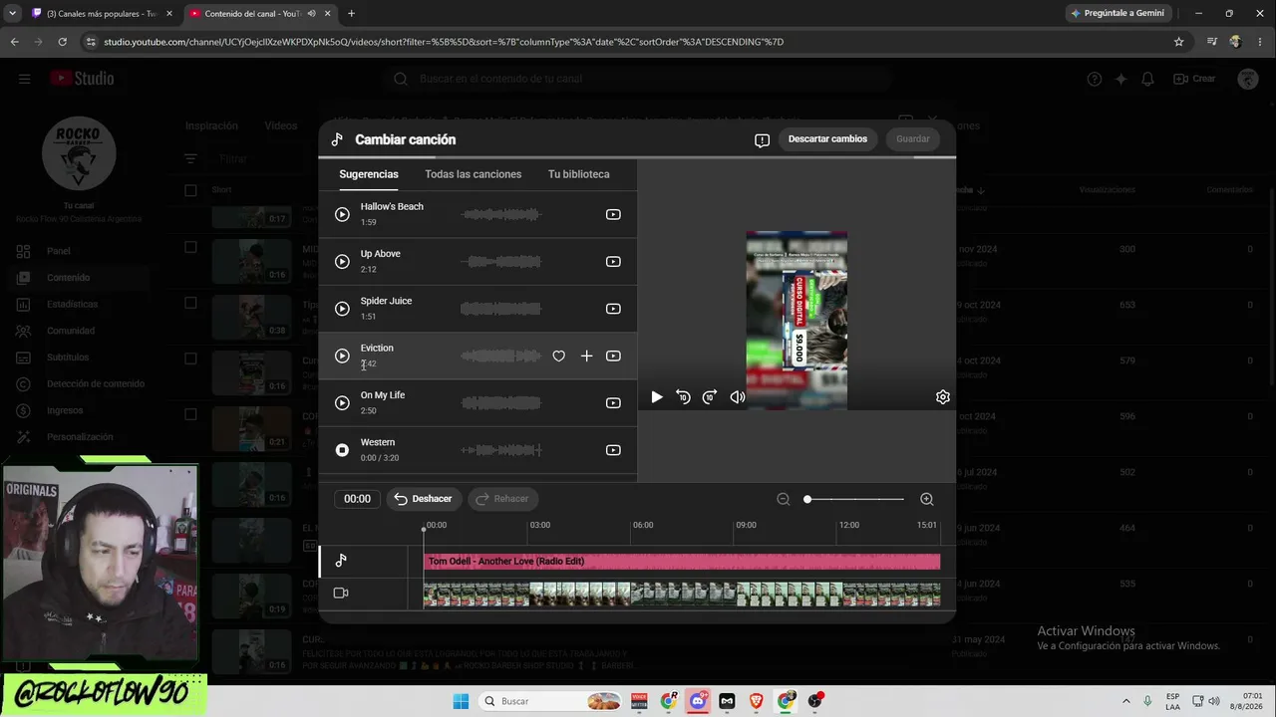Open Western on YouTube icon
The height and width of the screenshot is (717, 1276).
coord(613,450)
